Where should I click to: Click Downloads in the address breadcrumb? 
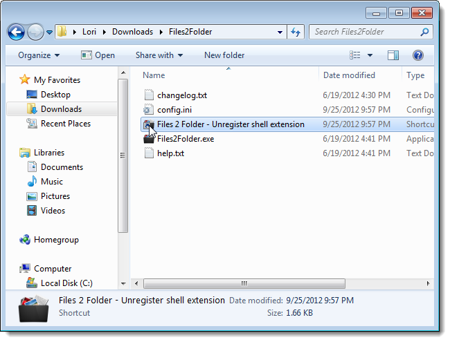133,32
